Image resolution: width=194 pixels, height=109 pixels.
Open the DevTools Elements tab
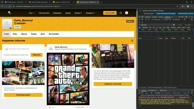tap(148, 17)
